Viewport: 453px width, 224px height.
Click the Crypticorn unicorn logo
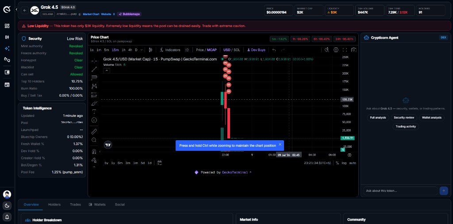(7, 10)
